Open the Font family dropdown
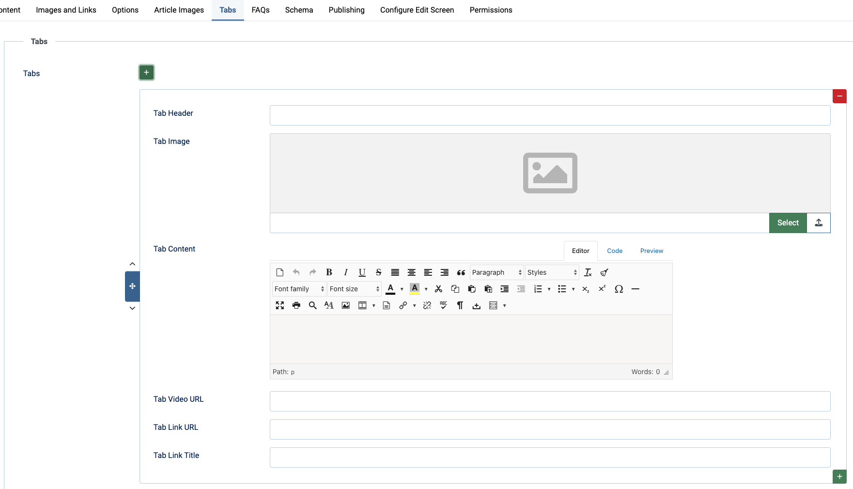Screen dimensions: 853x489 pos(299,289)
